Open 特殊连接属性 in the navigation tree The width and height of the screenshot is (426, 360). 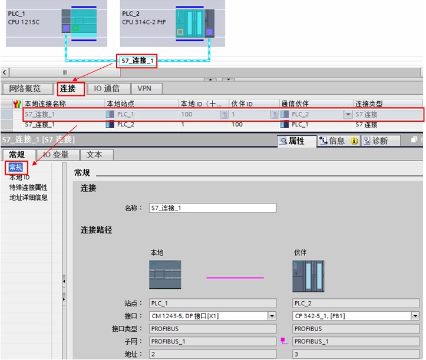click(x=28, y=188)
